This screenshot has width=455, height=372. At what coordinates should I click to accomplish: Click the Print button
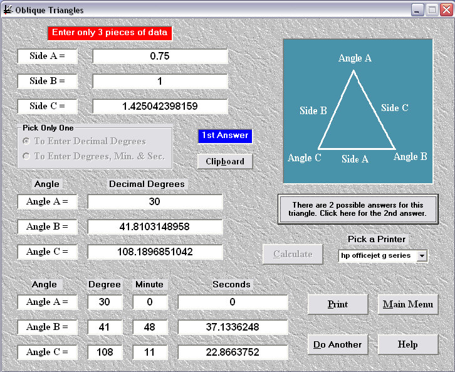coord(338,304)
